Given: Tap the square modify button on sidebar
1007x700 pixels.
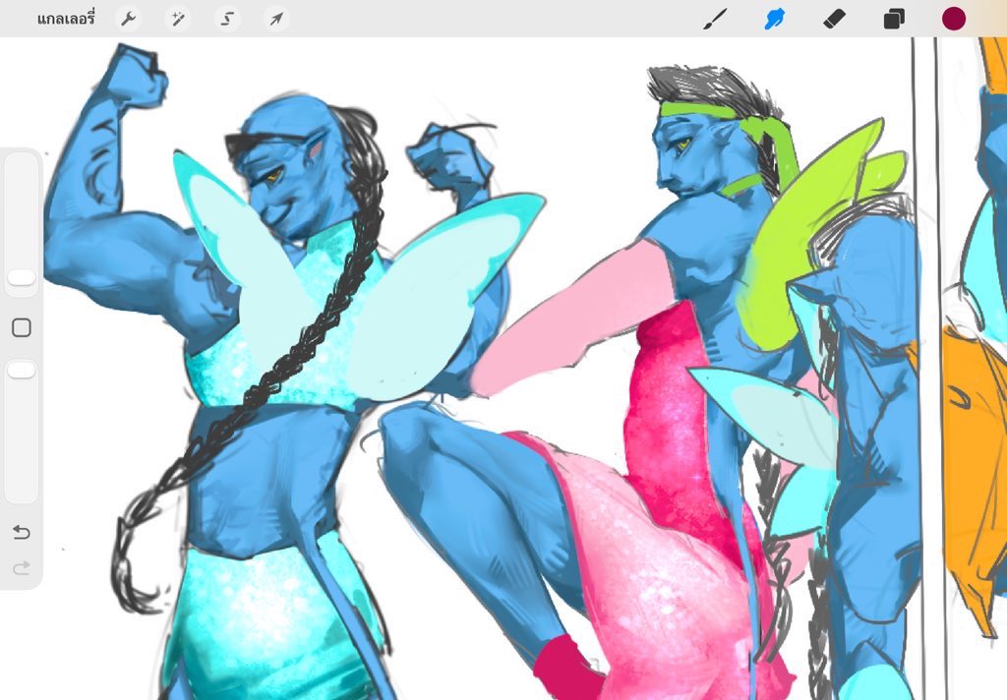Looking at the screenshot, I should (x=22, y=327).
